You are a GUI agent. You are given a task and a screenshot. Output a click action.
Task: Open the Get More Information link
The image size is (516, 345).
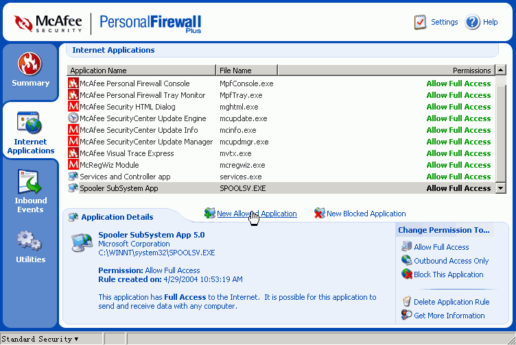point(449,316)
